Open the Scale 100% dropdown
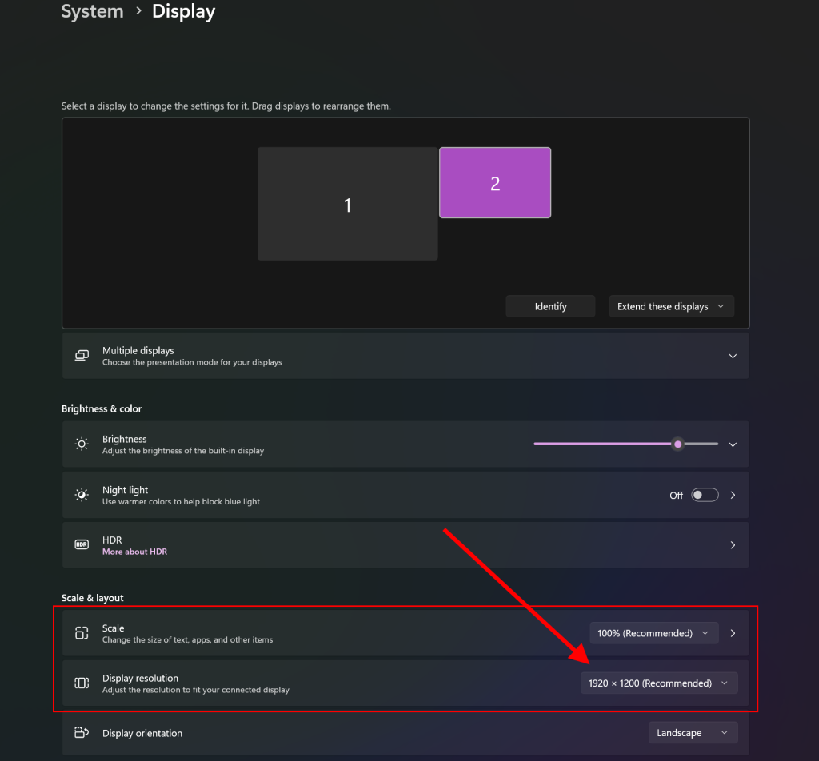Screen dimensions: 819x761 [x=653, y=633]
